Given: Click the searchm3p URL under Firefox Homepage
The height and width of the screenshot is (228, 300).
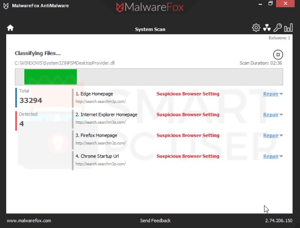Looking at the screenshot, I should pyautogui.click(x=100, y=143).
